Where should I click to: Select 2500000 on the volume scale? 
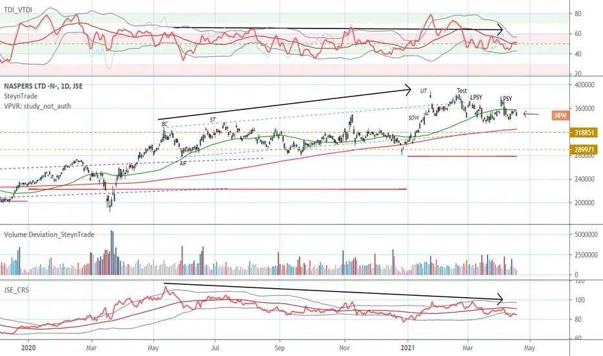[x=586, y=255]
